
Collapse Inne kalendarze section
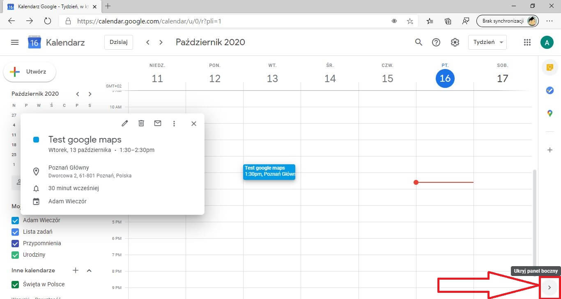point(89,270)
